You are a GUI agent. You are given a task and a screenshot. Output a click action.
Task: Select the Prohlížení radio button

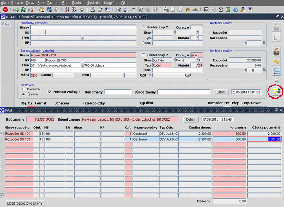pyautogui.click(x=23, y=89)
